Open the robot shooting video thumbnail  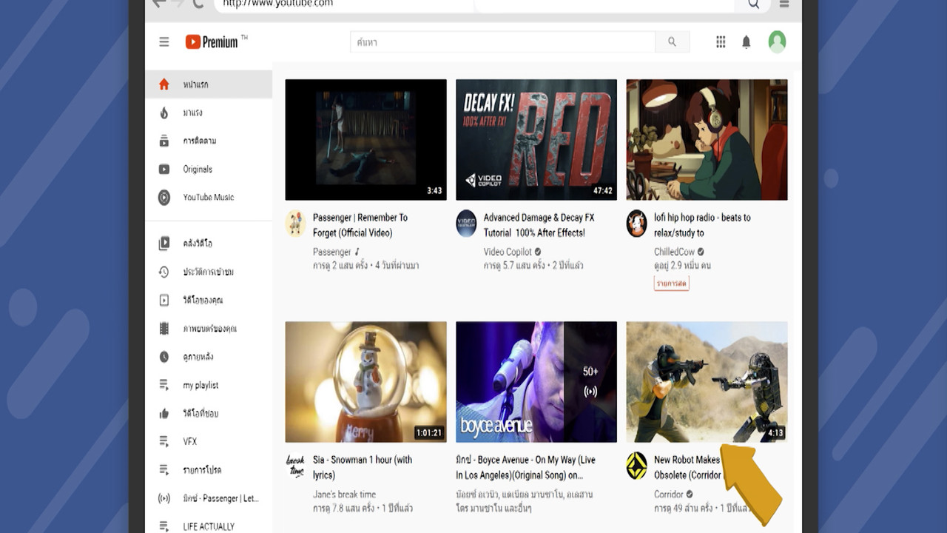(x=707, y=382)
